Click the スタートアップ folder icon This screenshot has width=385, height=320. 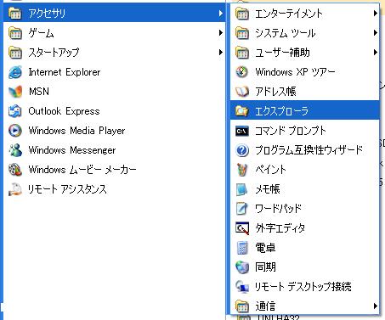coord(15,53)
